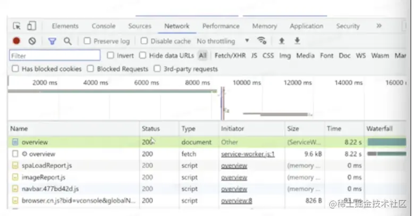Open the network search magnifier
This screenshot has width=414, height=216.
pyautogui.click(x=67, y=41)
